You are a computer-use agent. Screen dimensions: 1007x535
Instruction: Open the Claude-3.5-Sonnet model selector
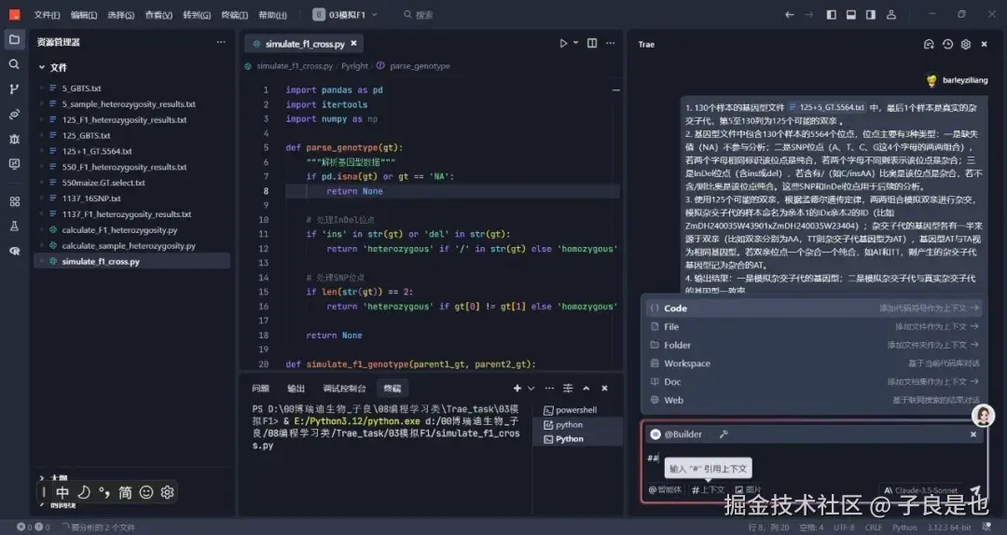pos(921,490)
